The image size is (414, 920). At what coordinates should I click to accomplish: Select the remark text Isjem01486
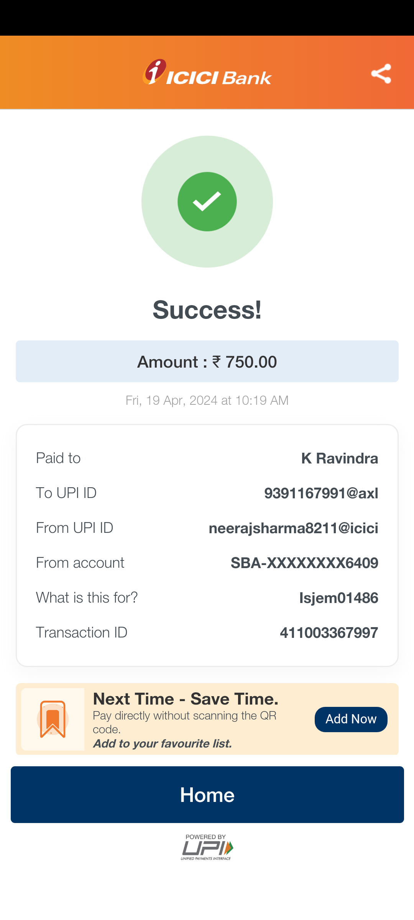[338, 598]
